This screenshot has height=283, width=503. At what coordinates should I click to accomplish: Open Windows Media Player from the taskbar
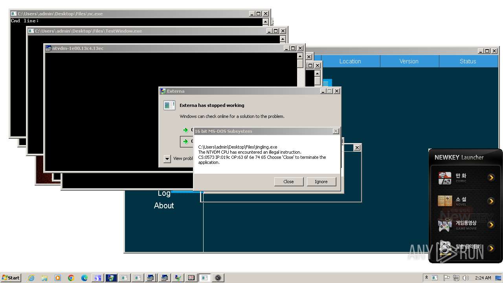click(x=58, y=278)
